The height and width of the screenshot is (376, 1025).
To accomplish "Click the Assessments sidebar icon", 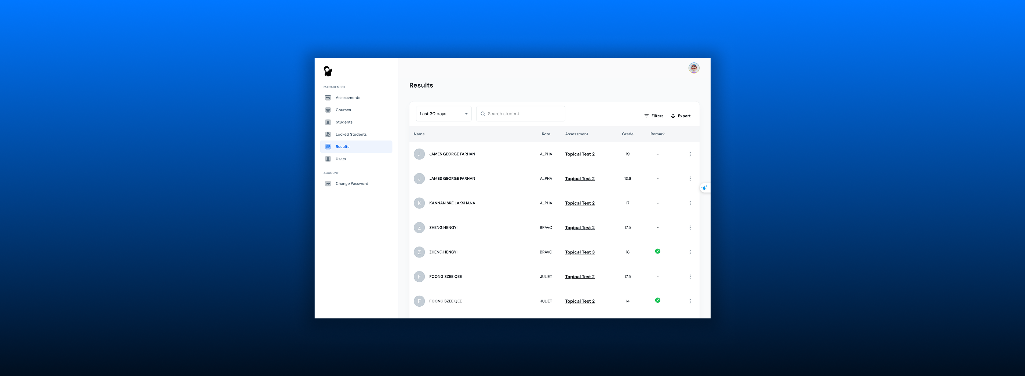I will click(328, 98).
